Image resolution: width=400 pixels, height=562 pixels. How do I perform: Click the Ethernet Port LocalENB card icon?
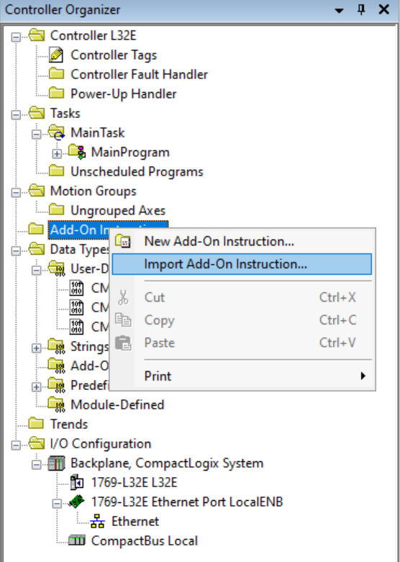tap(77, 502)
